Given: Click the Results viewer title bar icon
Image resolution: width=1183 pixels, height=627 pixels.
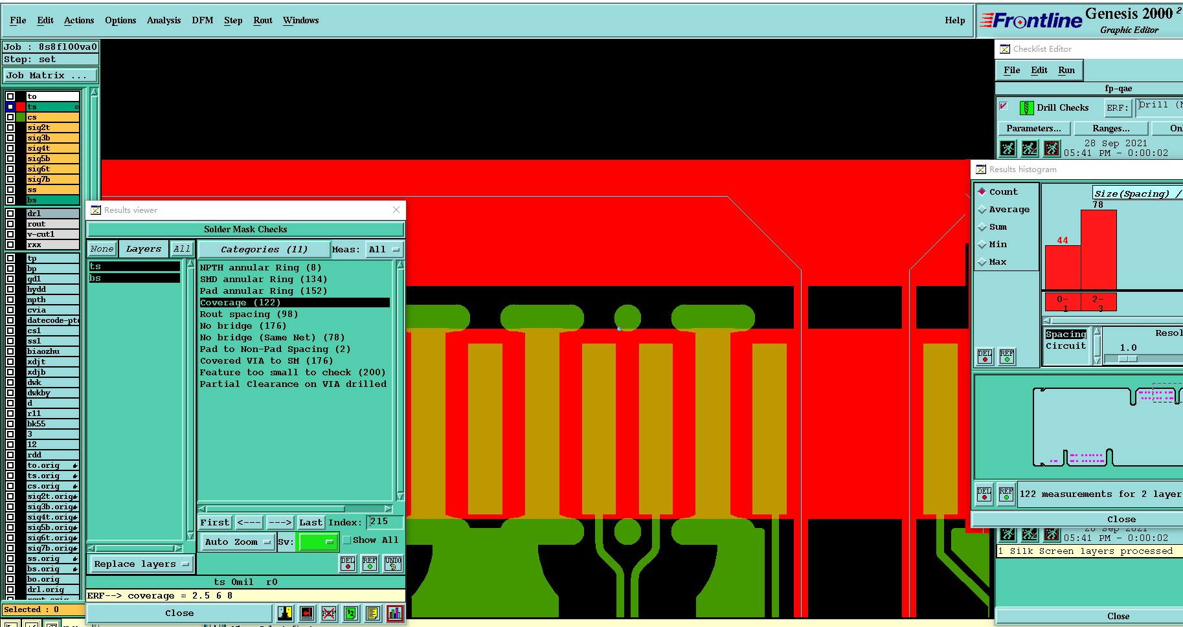Looking at the screenshot, I should click(96, 210).
